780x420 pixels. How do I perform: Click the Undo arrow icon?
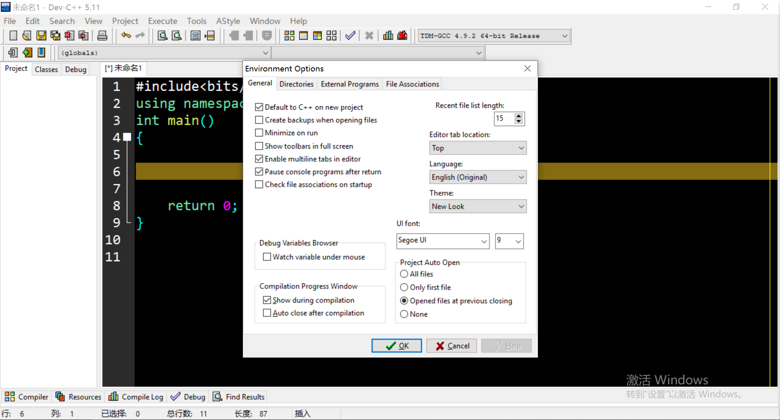click(126, 36)
